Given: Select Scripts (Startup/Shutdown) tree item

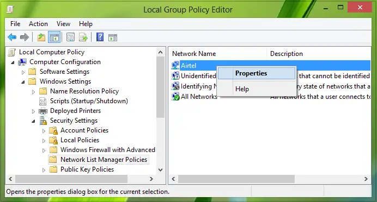Looking at the screenshot, I should [x=89, y=101].
